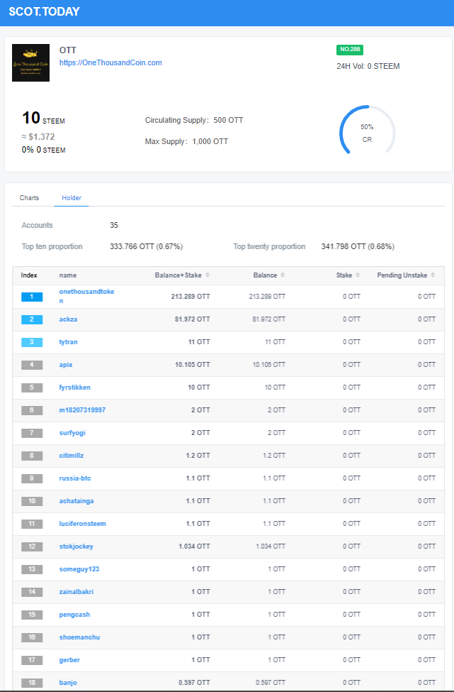Open the ackza holder profile
The width and height of the screenshot is (454, 692).
coord(68,319)
